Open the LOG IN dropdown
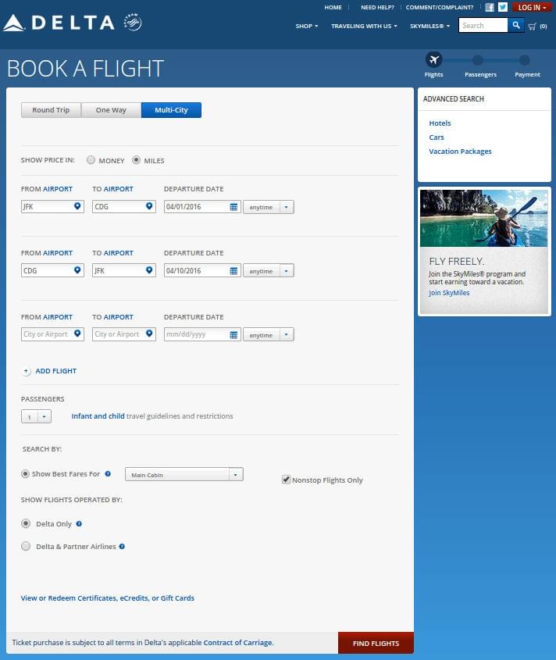Screen dimensions: 556x660 tap(532, 8)
